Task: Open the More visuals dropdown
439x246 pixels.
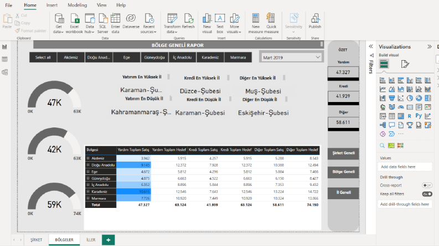Action: (234, 24)
